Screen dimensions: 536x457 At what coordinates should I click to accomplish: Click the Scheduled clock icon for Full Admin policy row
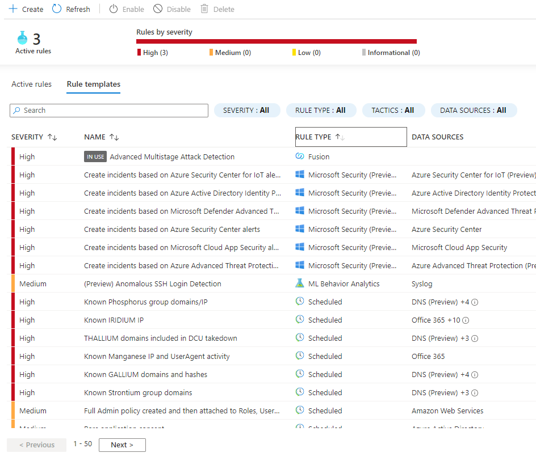(x=300, y=409)
